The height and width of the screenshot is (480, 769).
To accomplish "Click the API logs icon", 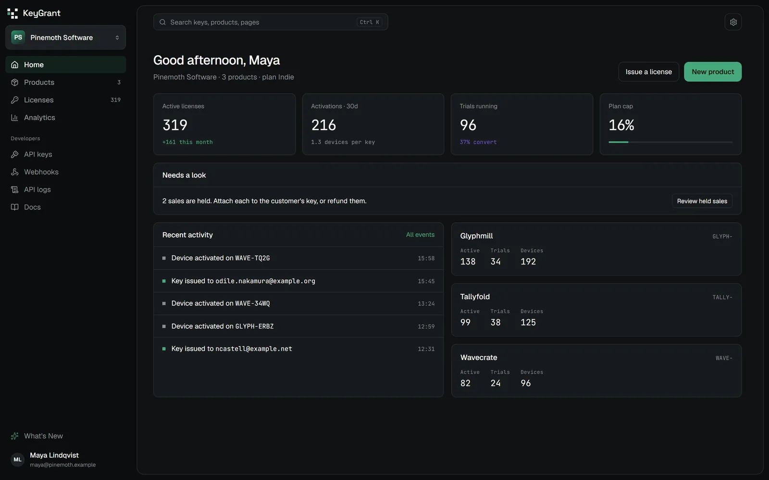I will point(15,190).
